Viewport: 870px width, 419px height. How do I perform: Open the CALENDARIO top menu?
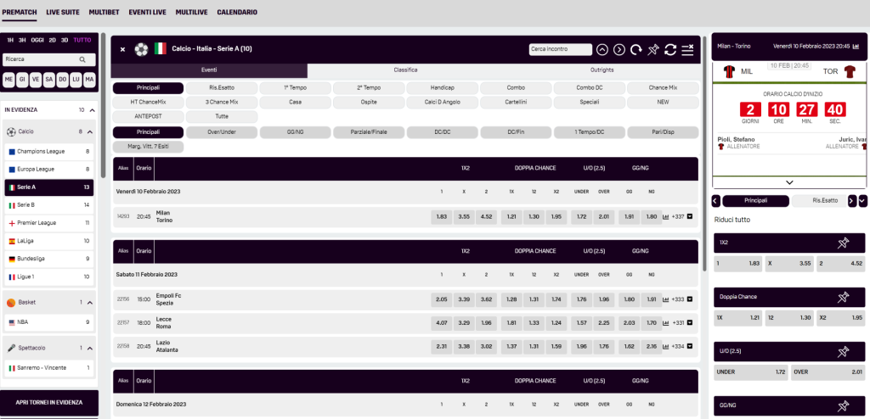coord(237,12)
